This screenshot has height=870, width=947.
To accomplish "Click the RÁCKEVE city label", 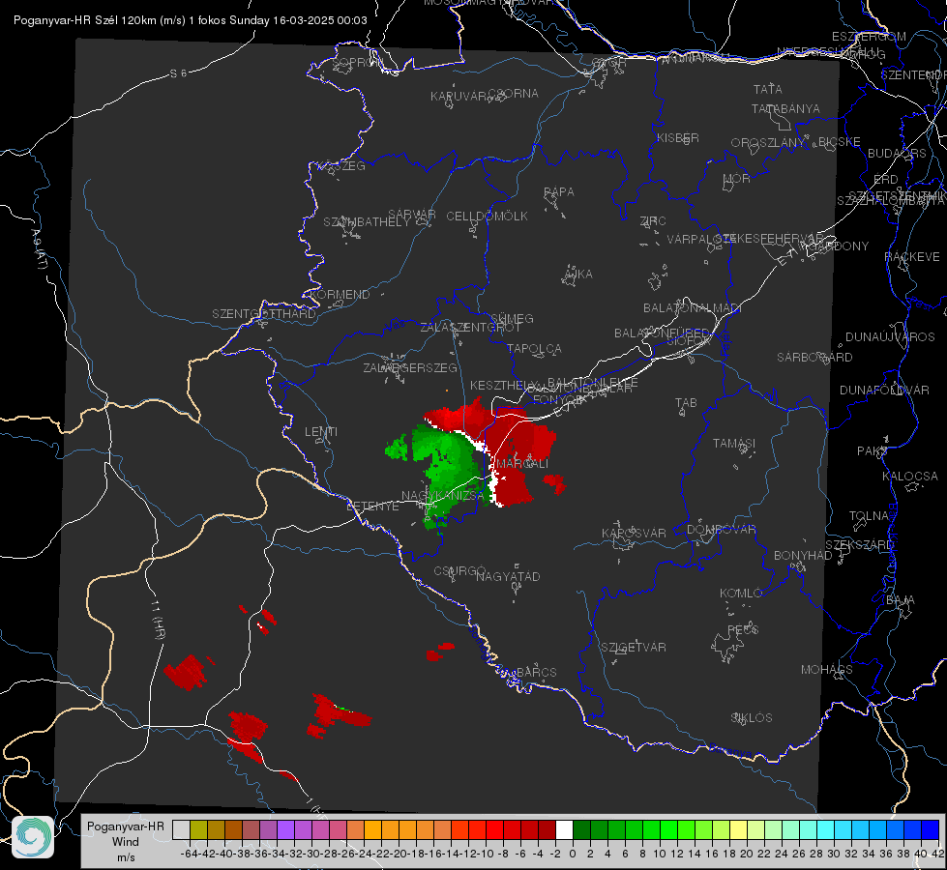I will (x=912, y=256).
